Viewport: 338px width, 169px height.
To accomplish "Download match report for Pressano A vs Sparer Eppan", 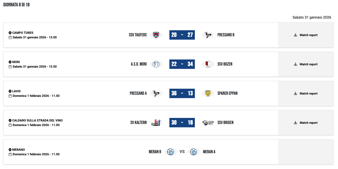I will pyautogui.click(x=306, y=94).
